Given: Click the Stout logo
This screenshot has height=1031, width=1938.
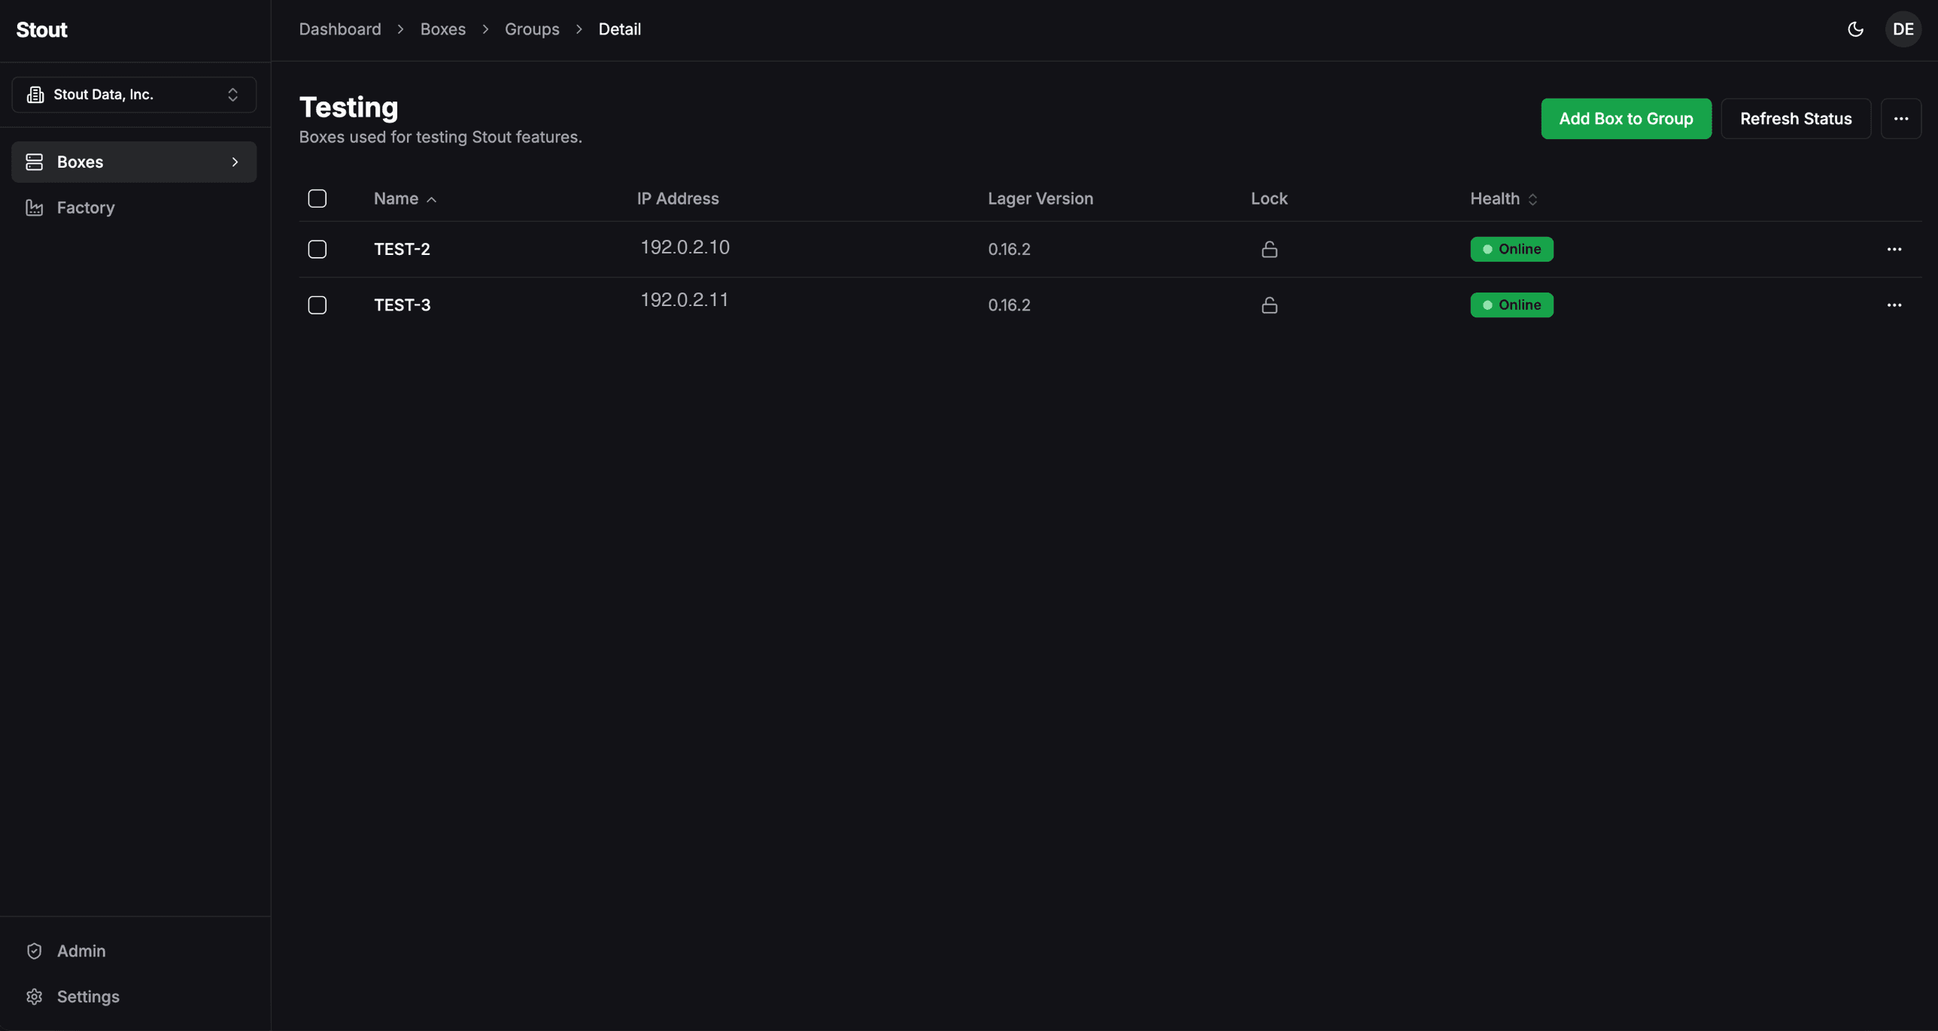Looking at the screenshot, I should tap(42, 30).
